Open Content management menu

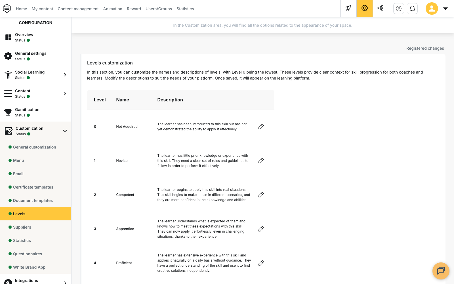click(x=78, y=9)
